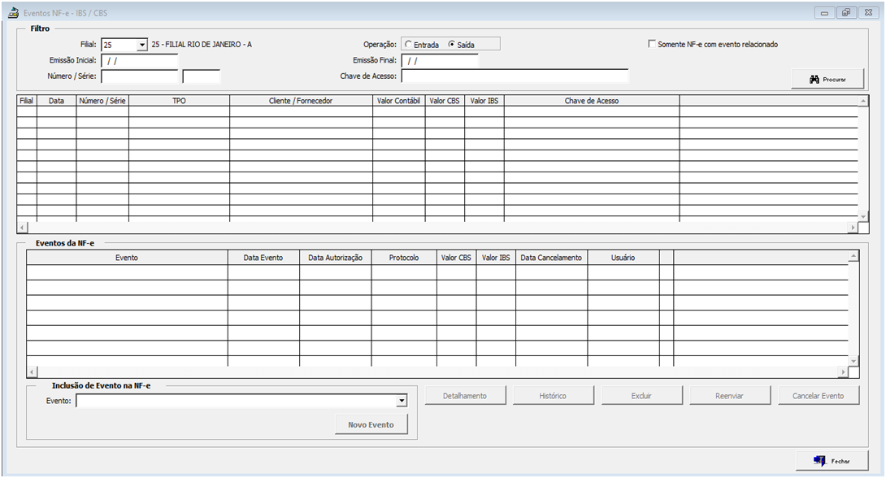Image resolution: width=886 pixels, height=478 pixels.
Task: Open the Histórico button
Action: [x=553, y=396]
